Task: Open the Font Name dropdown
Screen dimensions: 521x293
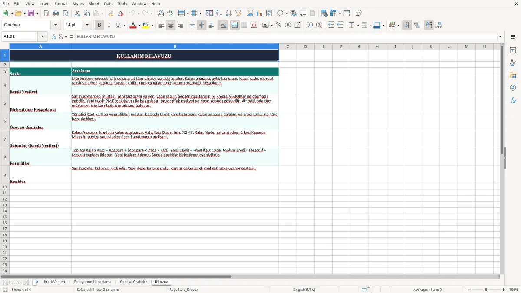Action: click(x=56, y=25)
